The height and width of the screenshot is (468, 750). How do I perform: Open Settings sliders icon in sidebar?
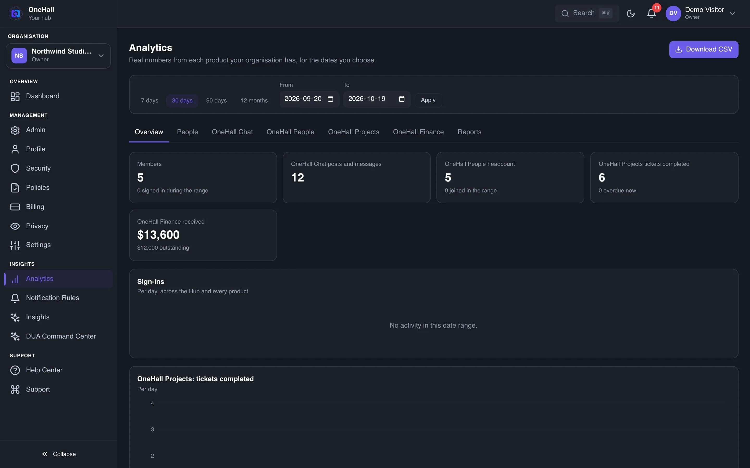click(x=15, y=245)
